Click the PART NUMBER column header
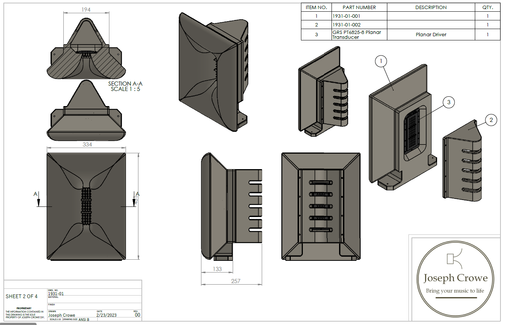Viewport: 505px width, 325px height. pyautogui.click(x=359, y=7)
